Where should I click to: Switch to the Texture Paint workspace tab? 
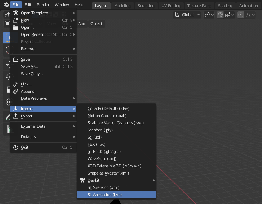pyautogui.click(x=199, y=6)
